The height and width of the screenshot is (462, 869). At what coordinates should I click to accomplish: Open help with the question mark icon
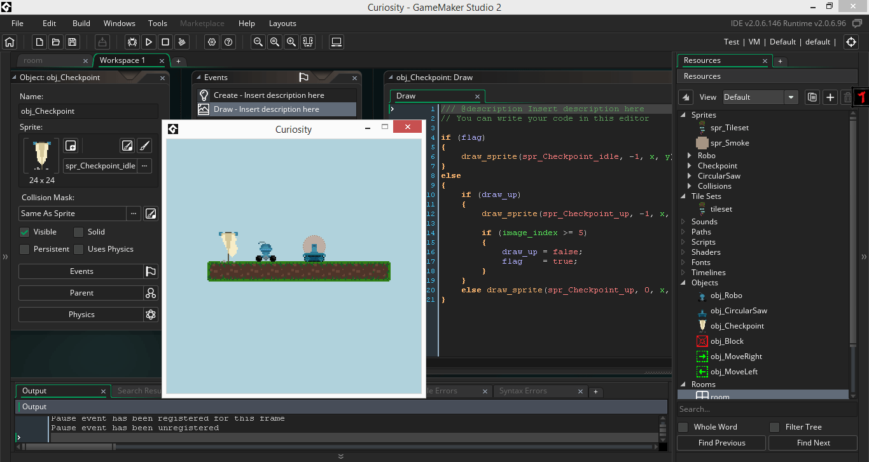pos(228,42)
